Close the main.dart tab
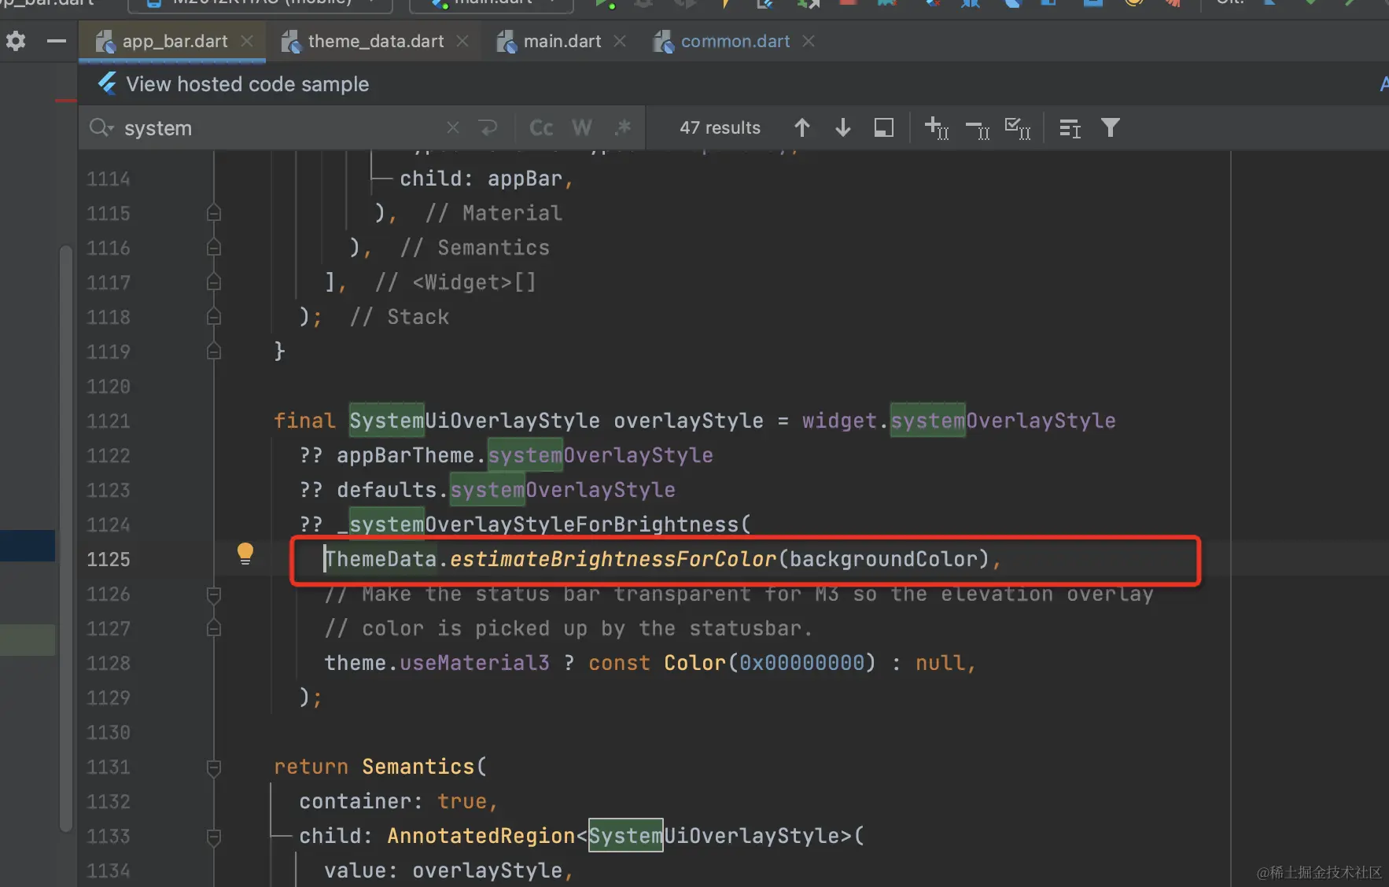1389x887 pixels. (620, 41)
